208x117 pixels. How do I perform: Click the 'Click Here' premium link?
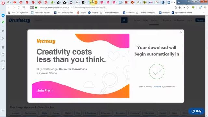click(157, 87)
